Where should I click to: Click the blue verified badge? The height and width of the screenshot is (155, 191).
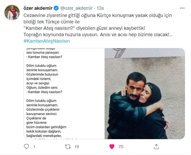point(56,8)
